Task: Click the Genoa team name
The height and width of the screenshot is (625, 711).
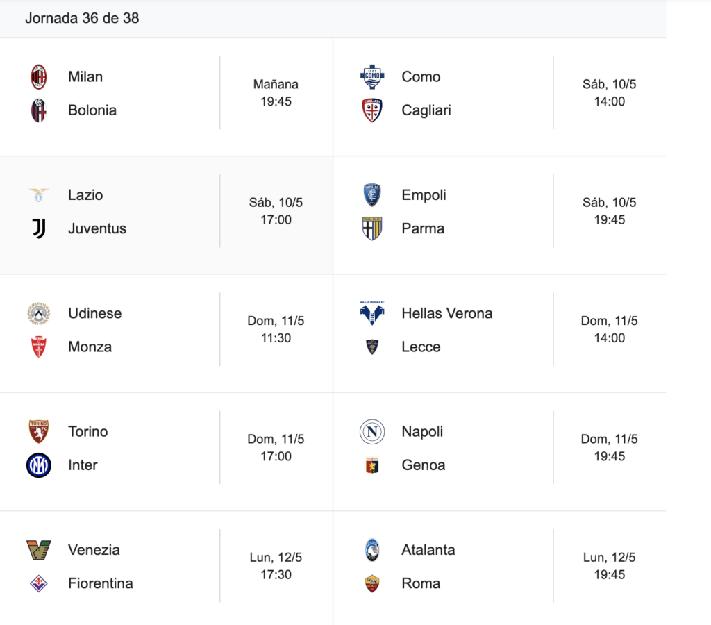Action: click(423, 465)
